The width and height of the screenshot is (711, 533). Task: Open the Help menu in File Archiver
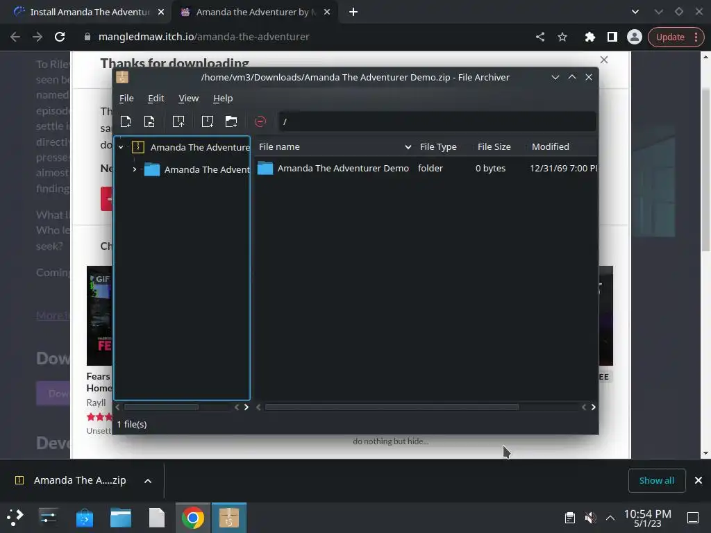coord(223,99)
